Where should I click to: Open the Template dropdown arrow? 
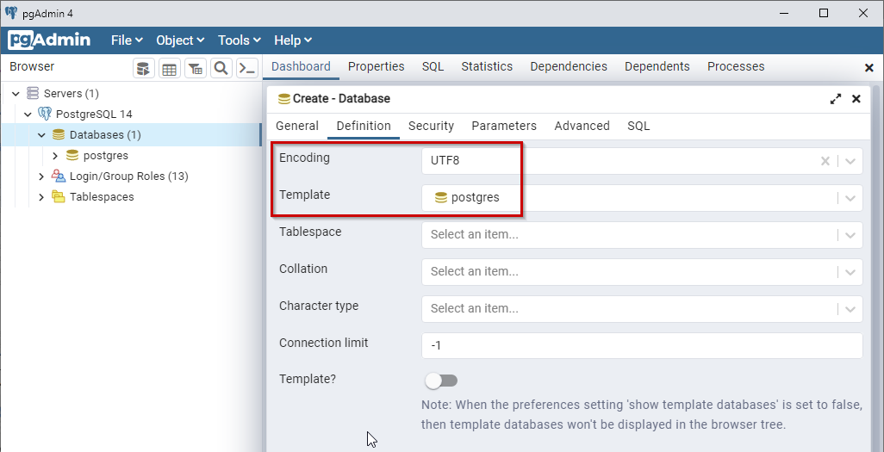click(850, 198)
